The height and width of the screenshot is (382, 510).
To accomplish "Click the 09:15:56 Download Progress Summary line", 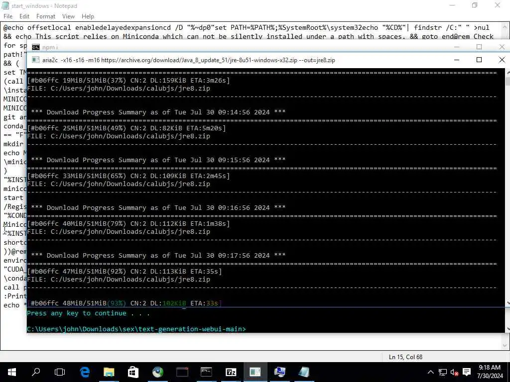I will 158,160.
